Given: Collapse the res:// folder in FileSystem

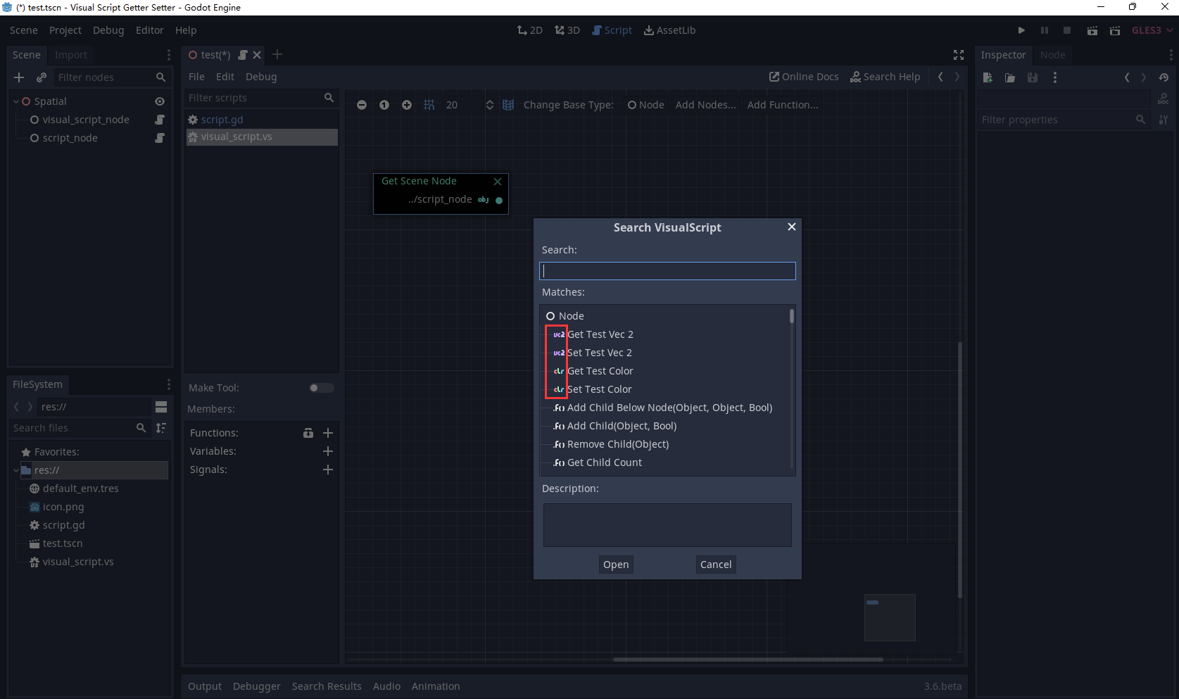Looking at the screenshot, I should pyautogui.click(x=15, y=470).
